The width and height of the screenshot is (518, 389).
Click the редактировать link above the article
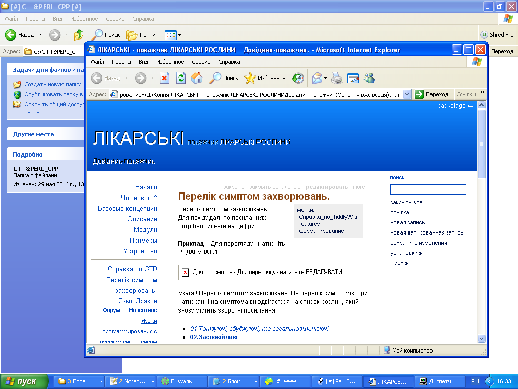click(x=326, y=187)
